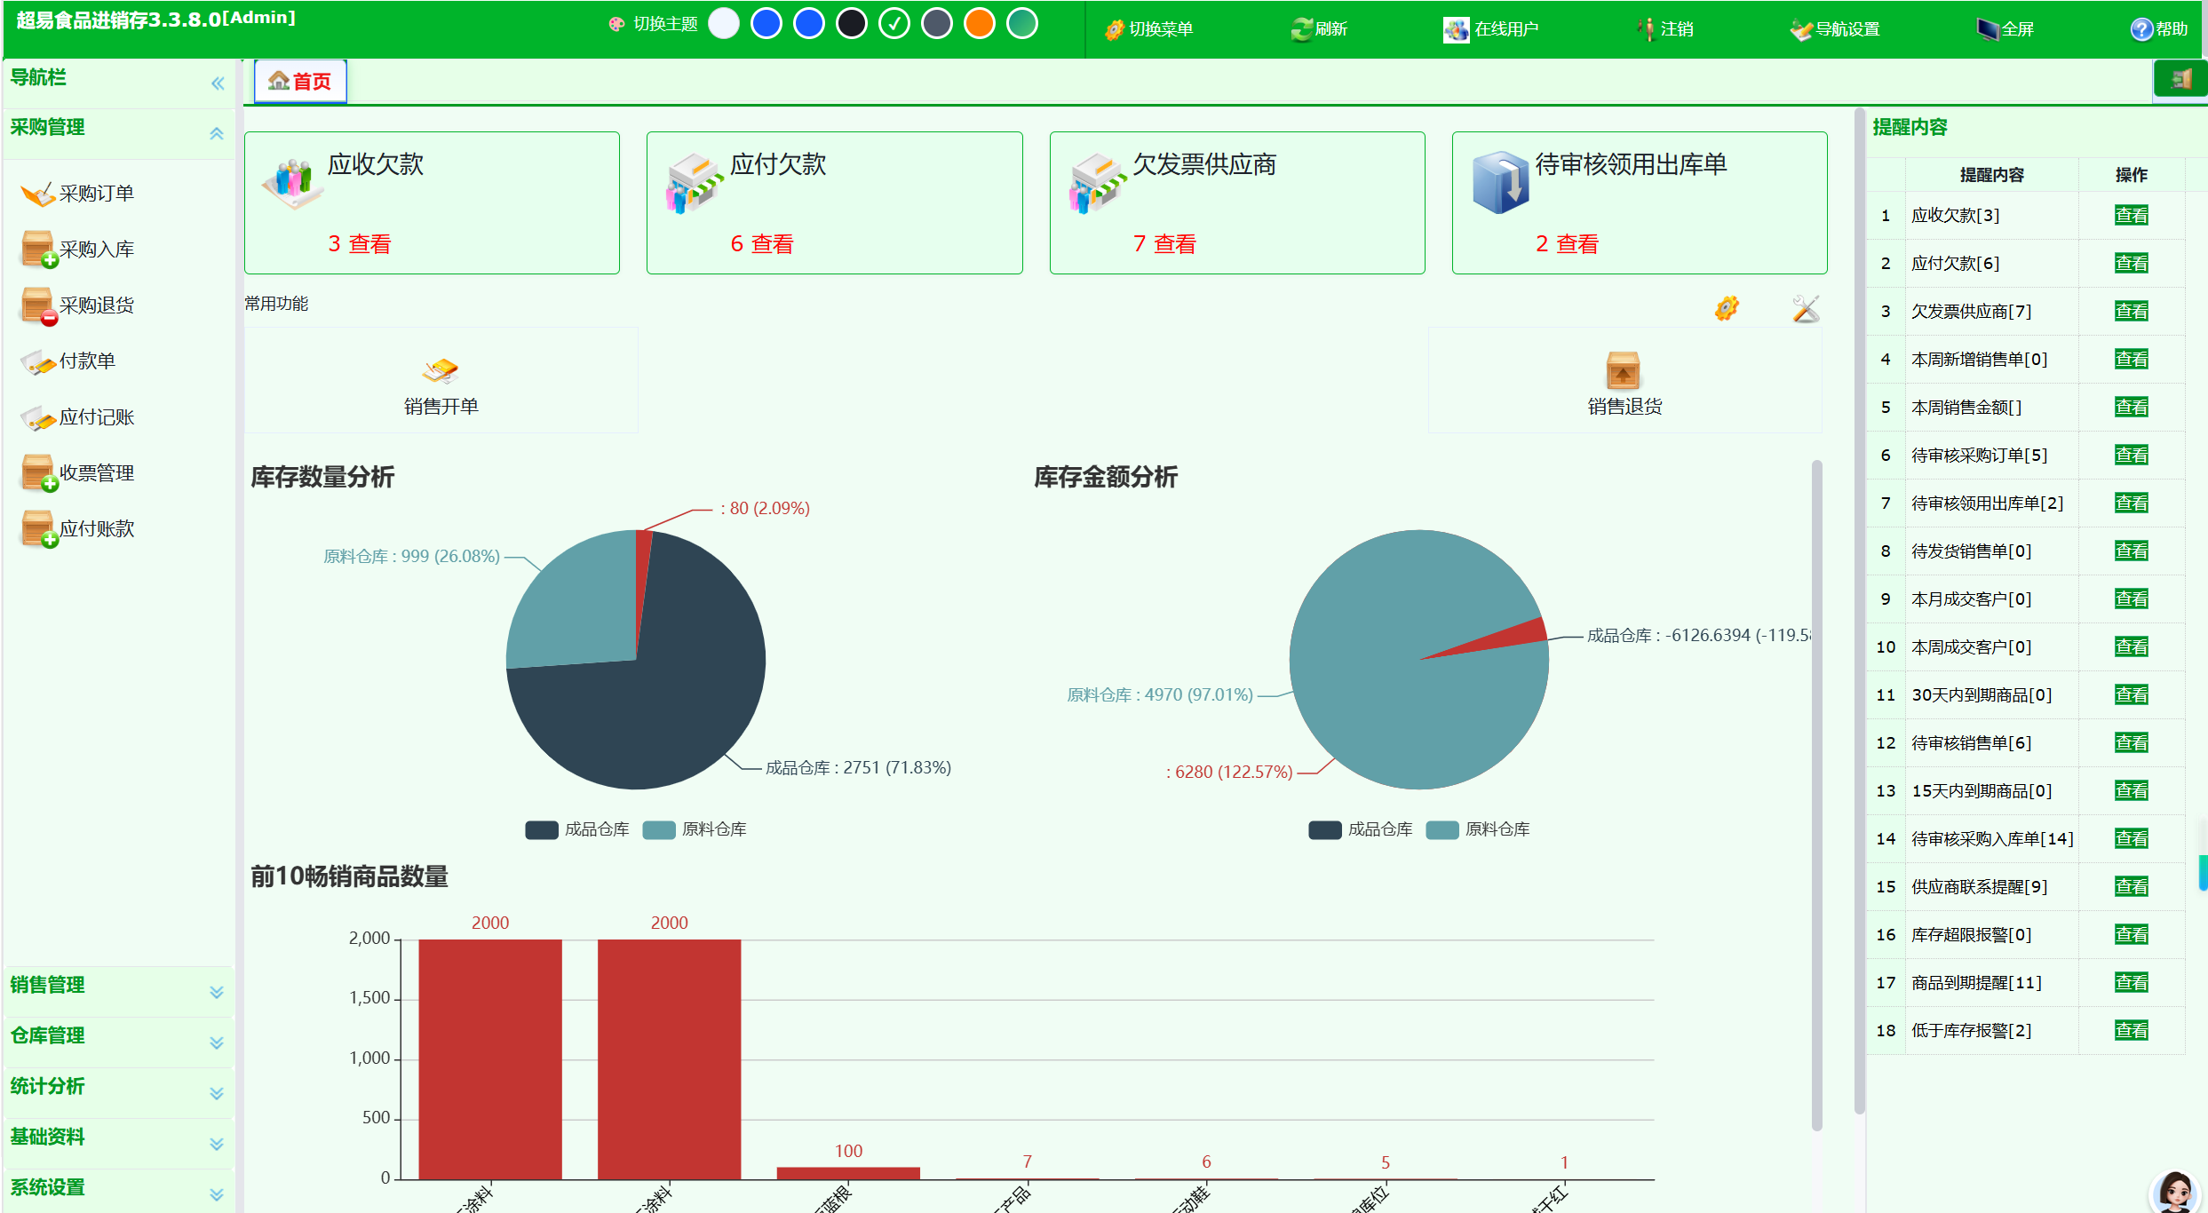Open 采购退货 purchase return icon

click(x=38, y=305)
